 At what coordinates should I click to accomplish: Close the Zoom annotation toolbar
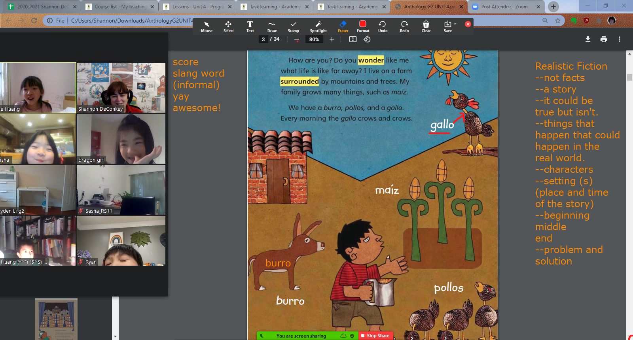point(468,24)
